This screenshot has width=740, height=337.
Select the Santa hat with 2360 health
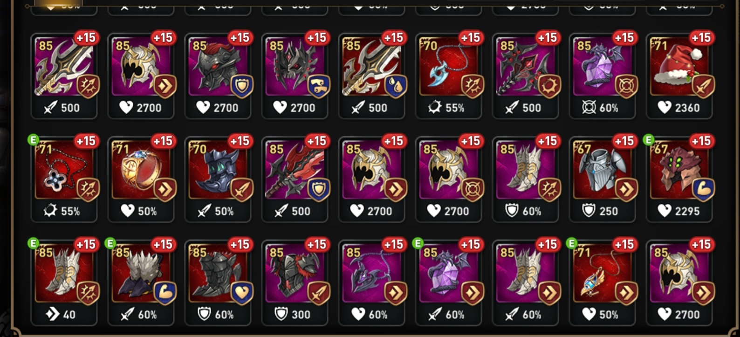tap(679, 76)
